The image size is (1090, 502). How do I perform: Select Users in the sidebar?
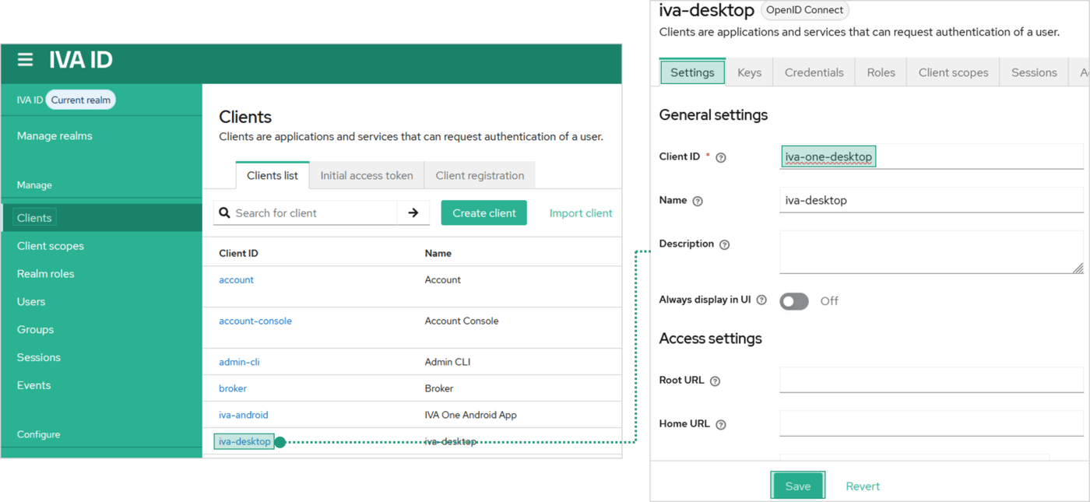click(x=31, y=301)
